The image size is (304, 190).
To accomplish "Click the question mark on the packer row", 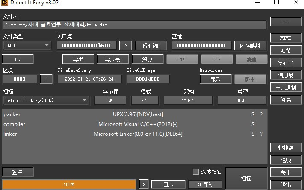I will pyautogui.click(x=261, y=114).
